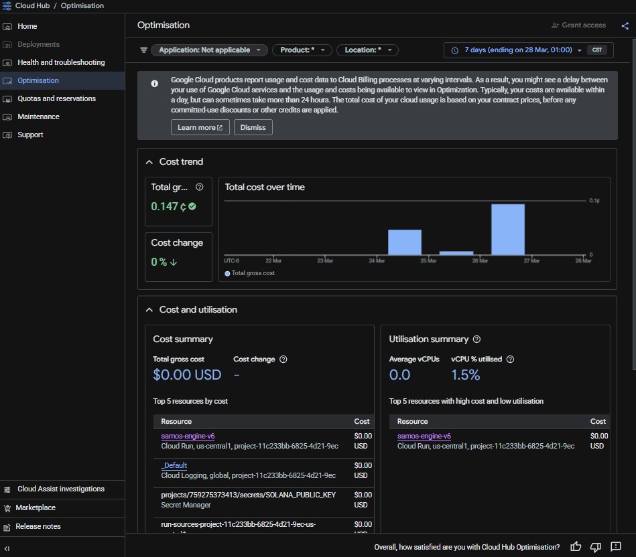This screenshot has height=557, width=636.
Task: Collapse the Cost and utilisation section
Action: tap(149, 310)
